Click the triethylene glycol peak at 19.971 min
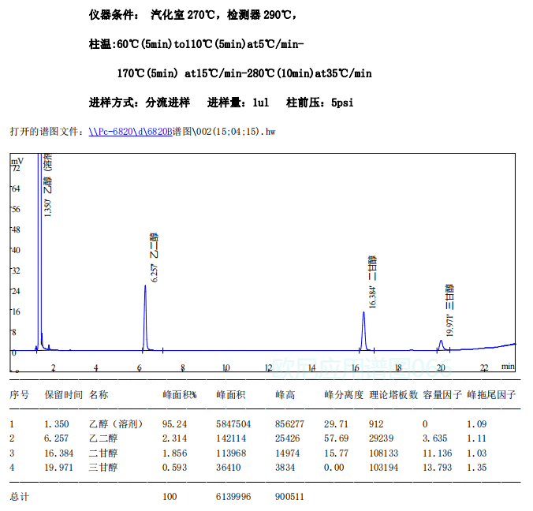The height and width of the screenshot is (511, 533). tap(442, 344)
